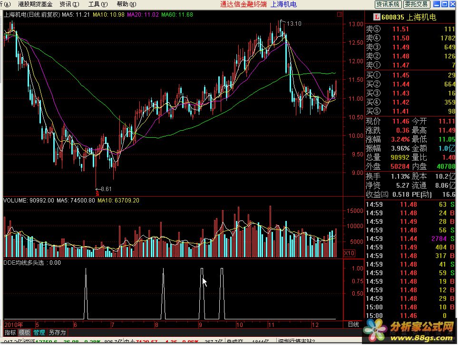Viewport: 458px width, 345px height.
Task: Select the 卖④ row at 11.50
Action: click(x=410, y=38)
